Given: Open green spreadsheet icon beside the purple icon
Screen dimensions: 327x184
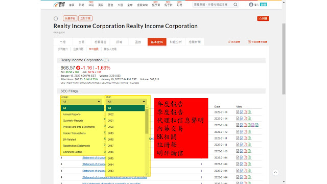Looking at the screenshot, I should (x=249, y=125).
